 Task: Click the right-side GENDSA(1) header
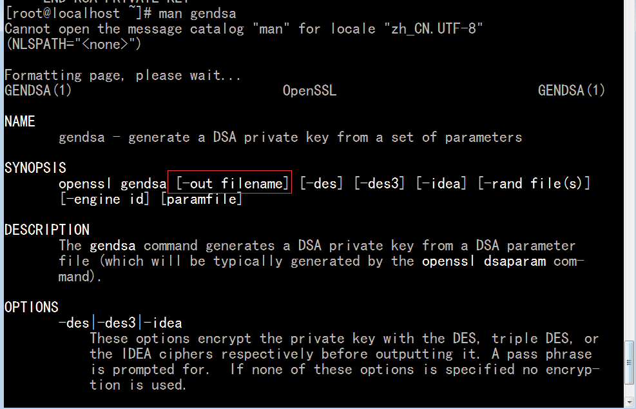pos(571,90)
